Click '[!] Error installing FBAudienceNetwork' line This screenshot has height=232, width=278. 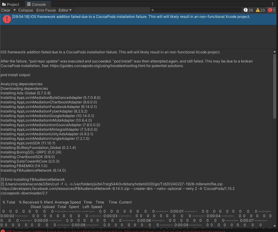click(x=33, y=180)
